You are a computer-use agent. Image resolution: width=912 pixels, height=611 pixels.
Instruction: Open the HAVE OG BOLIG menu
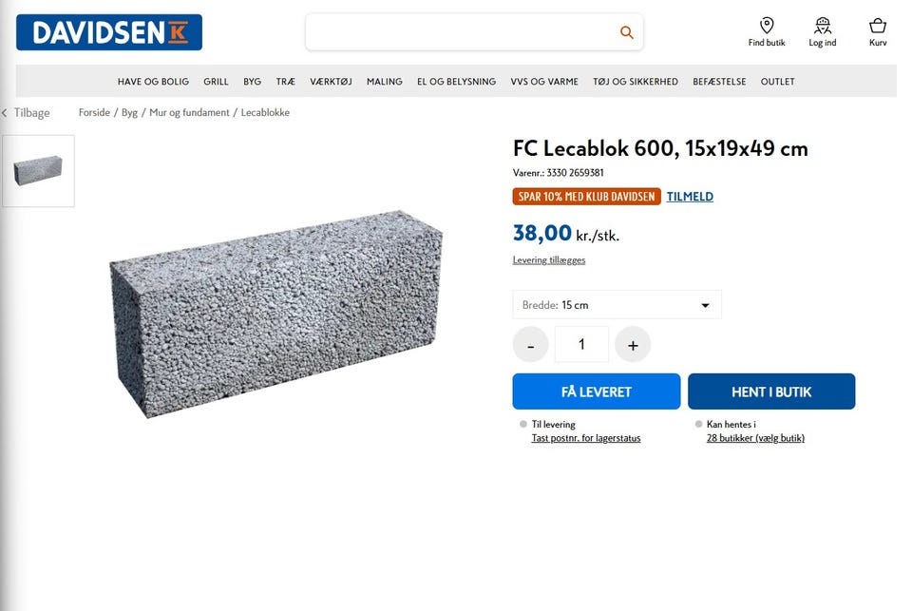(x=153, y=82)
